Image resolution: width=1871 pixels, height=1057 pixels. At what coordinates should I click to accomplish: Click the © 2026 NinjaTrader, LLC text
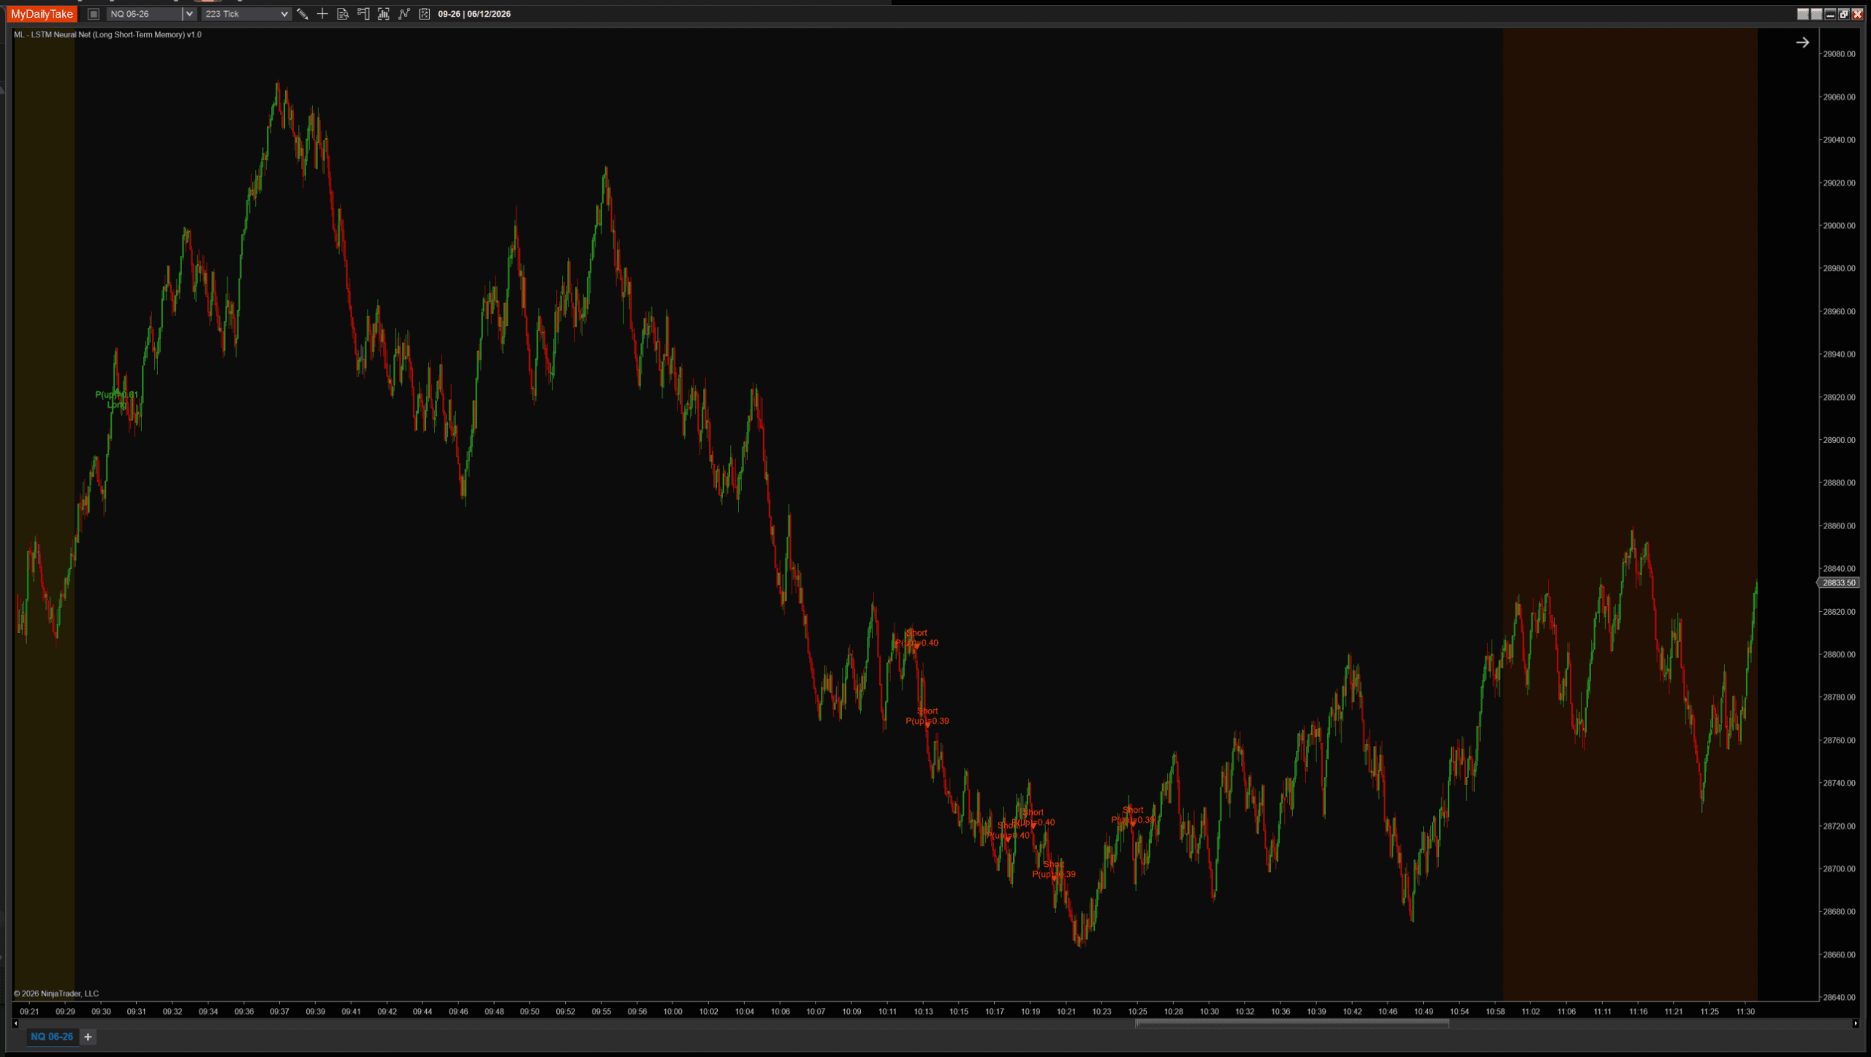click(x=56, y=993)
